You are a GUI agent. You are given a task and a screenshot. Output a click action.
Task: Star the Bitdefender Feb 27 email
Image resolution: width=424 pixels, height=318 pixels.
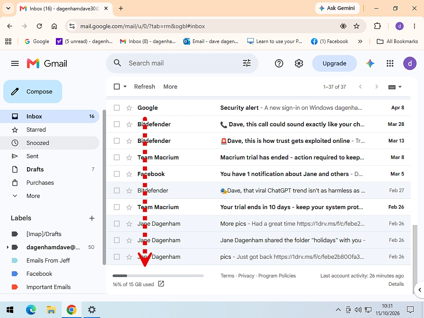[x=129, y=190]
